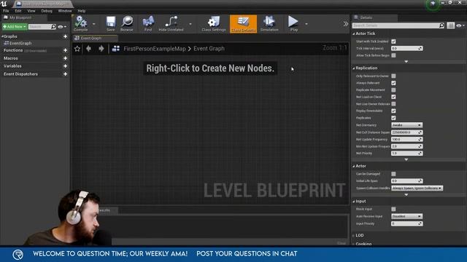Show advanced Replication properties arrow
Image resolution: width=467 pixels, height=262 pixels.
pyautogui.click(x=406, y=159)
